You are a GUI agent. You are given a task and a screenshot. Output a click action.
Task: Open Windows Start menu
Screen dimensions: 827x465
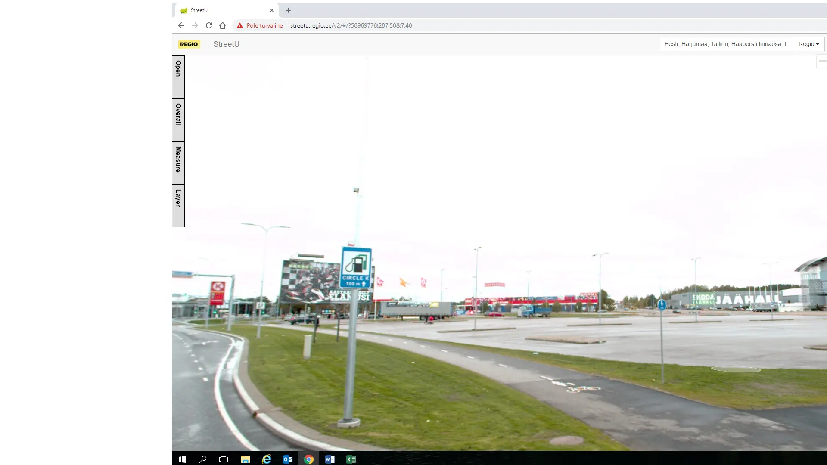(x=182, y=459)
